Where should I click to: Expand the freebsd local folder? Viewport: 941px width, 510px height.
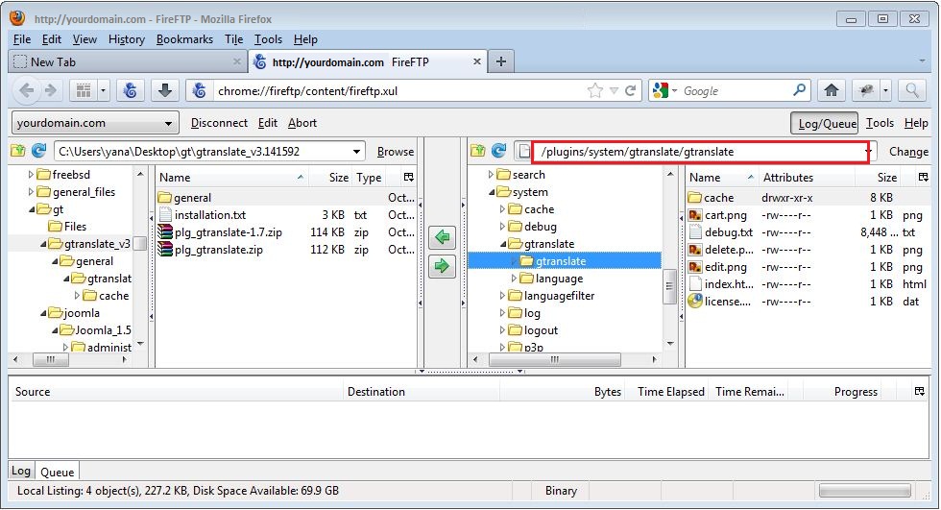click(x=31, y=175)
